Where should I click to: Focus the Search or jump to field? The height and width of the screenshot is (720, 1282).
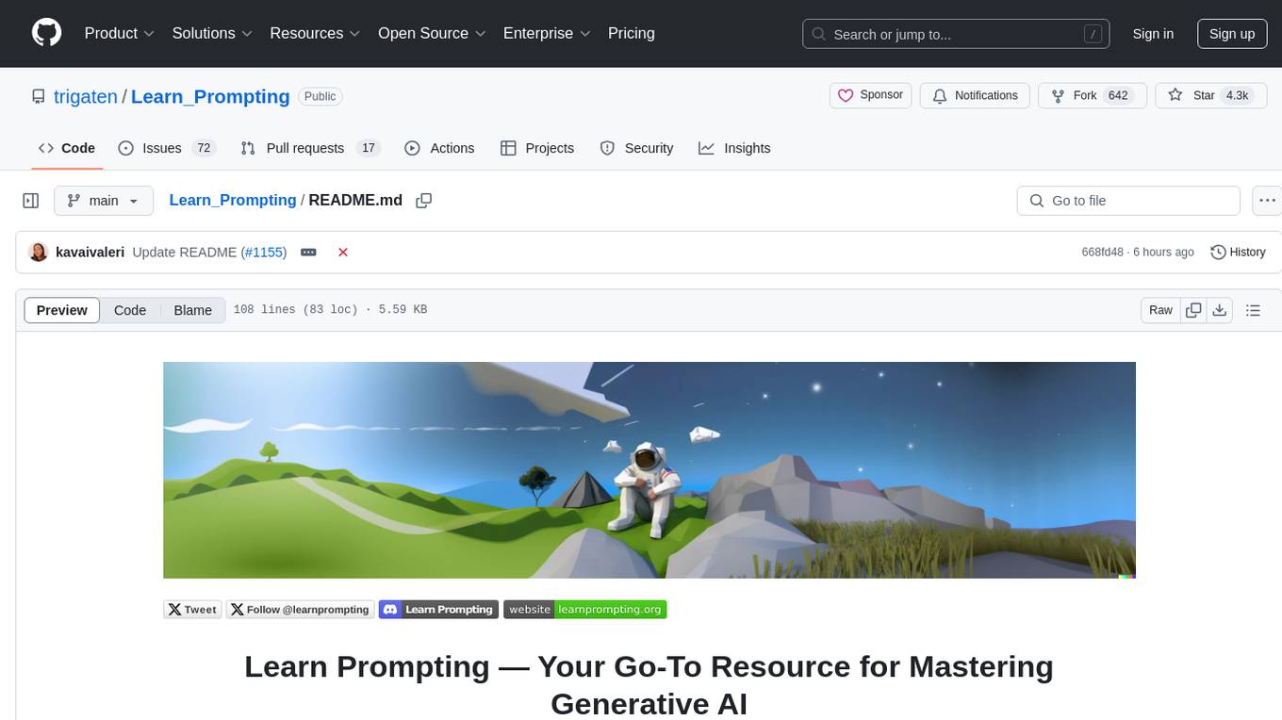click(958, 34)
